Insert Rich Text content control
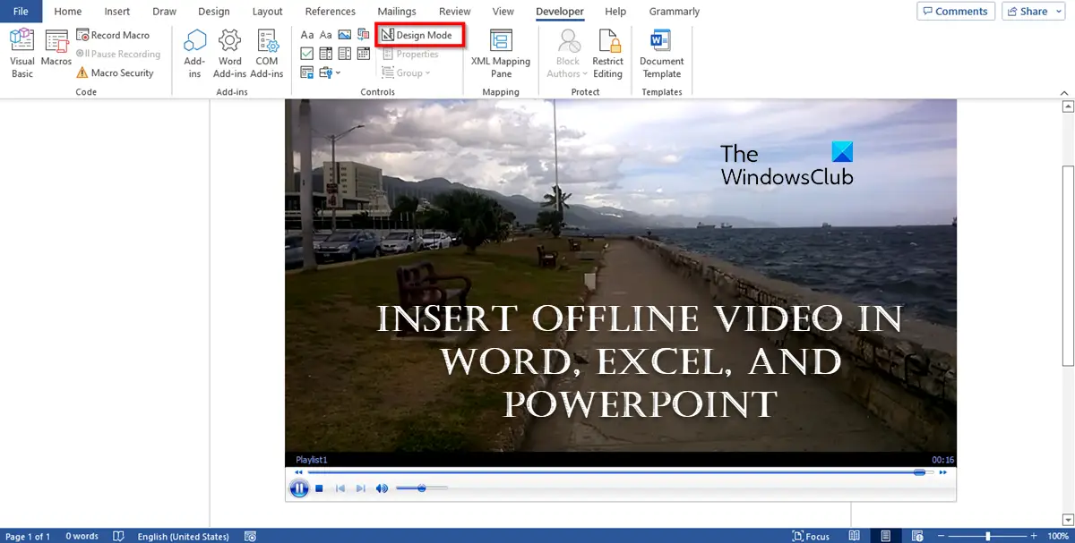Screen dimensions: 1075x543 306,35
